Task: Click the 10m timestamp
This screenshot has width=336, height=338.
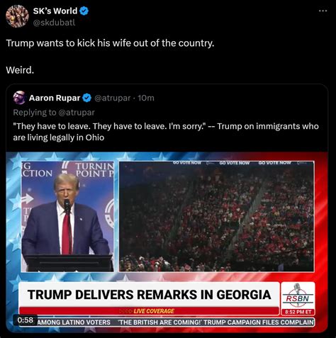Action: coord(146,98)
